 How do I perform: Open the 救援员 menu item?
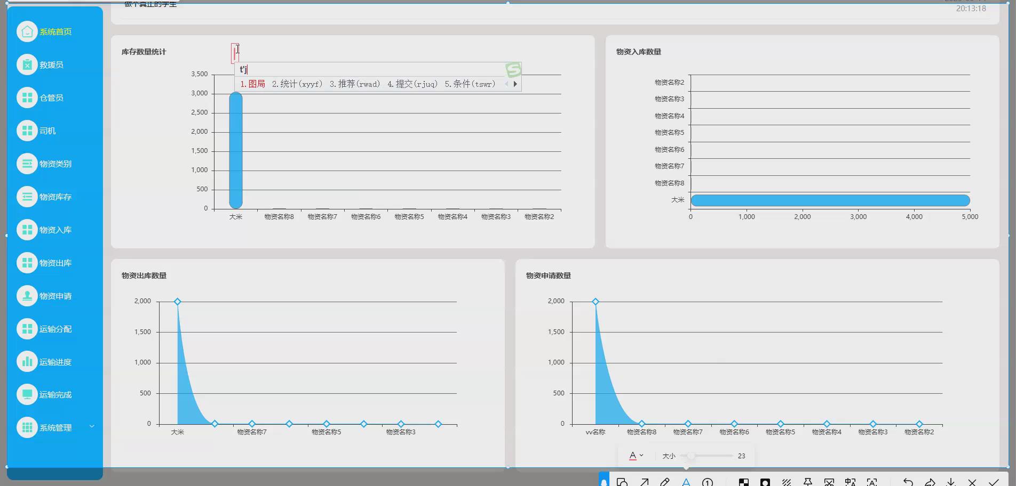click(x=51, y=64)
